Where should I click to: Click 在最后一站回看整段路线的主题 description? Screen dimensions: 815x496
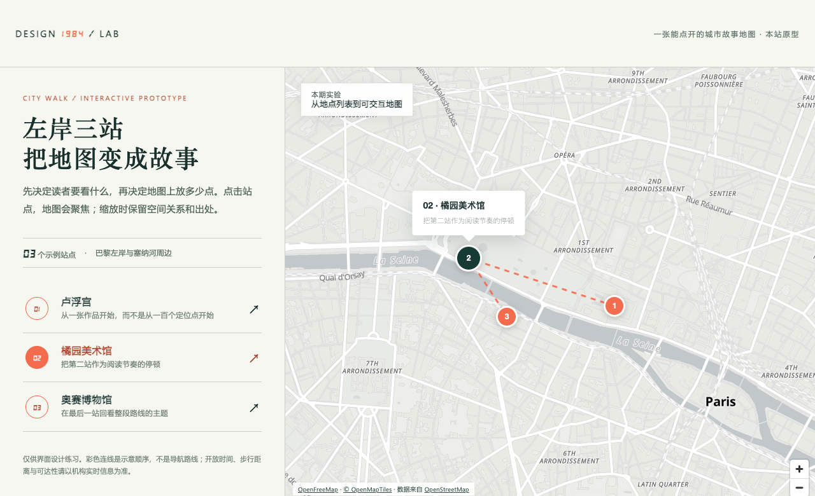(115, 413)
